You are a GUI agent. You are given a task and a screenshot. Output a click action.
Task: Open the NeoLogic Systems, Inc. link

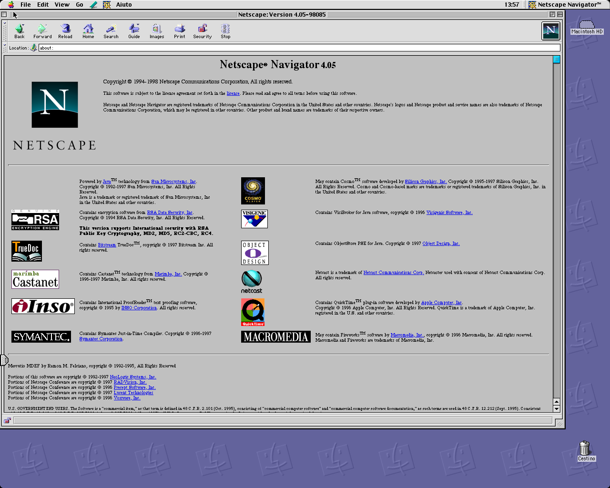133,377
